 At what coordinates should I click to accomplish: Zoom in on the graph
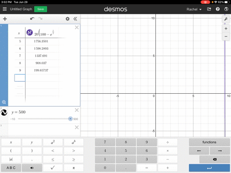(x=226, y=29)
